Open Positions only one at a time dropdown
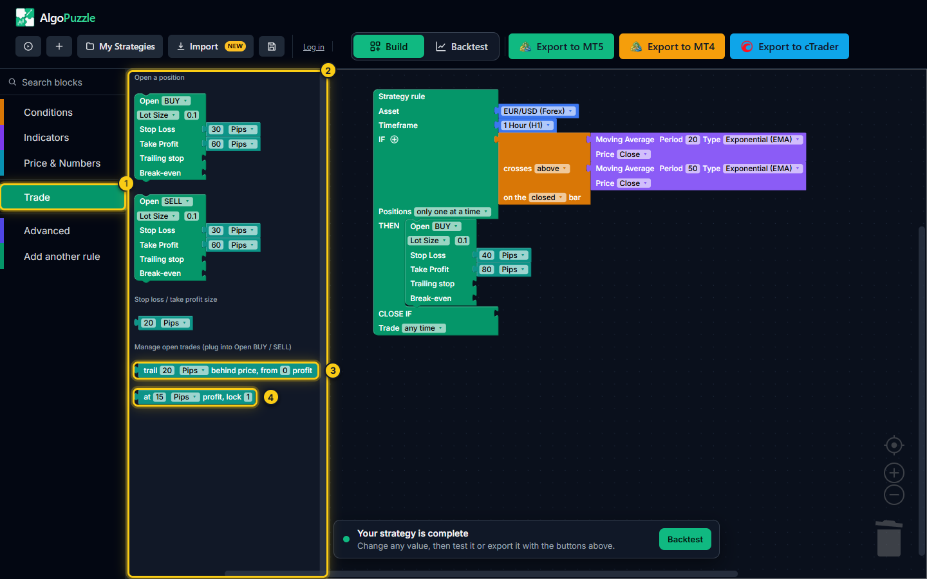927x579 pixels. [453, 212]
